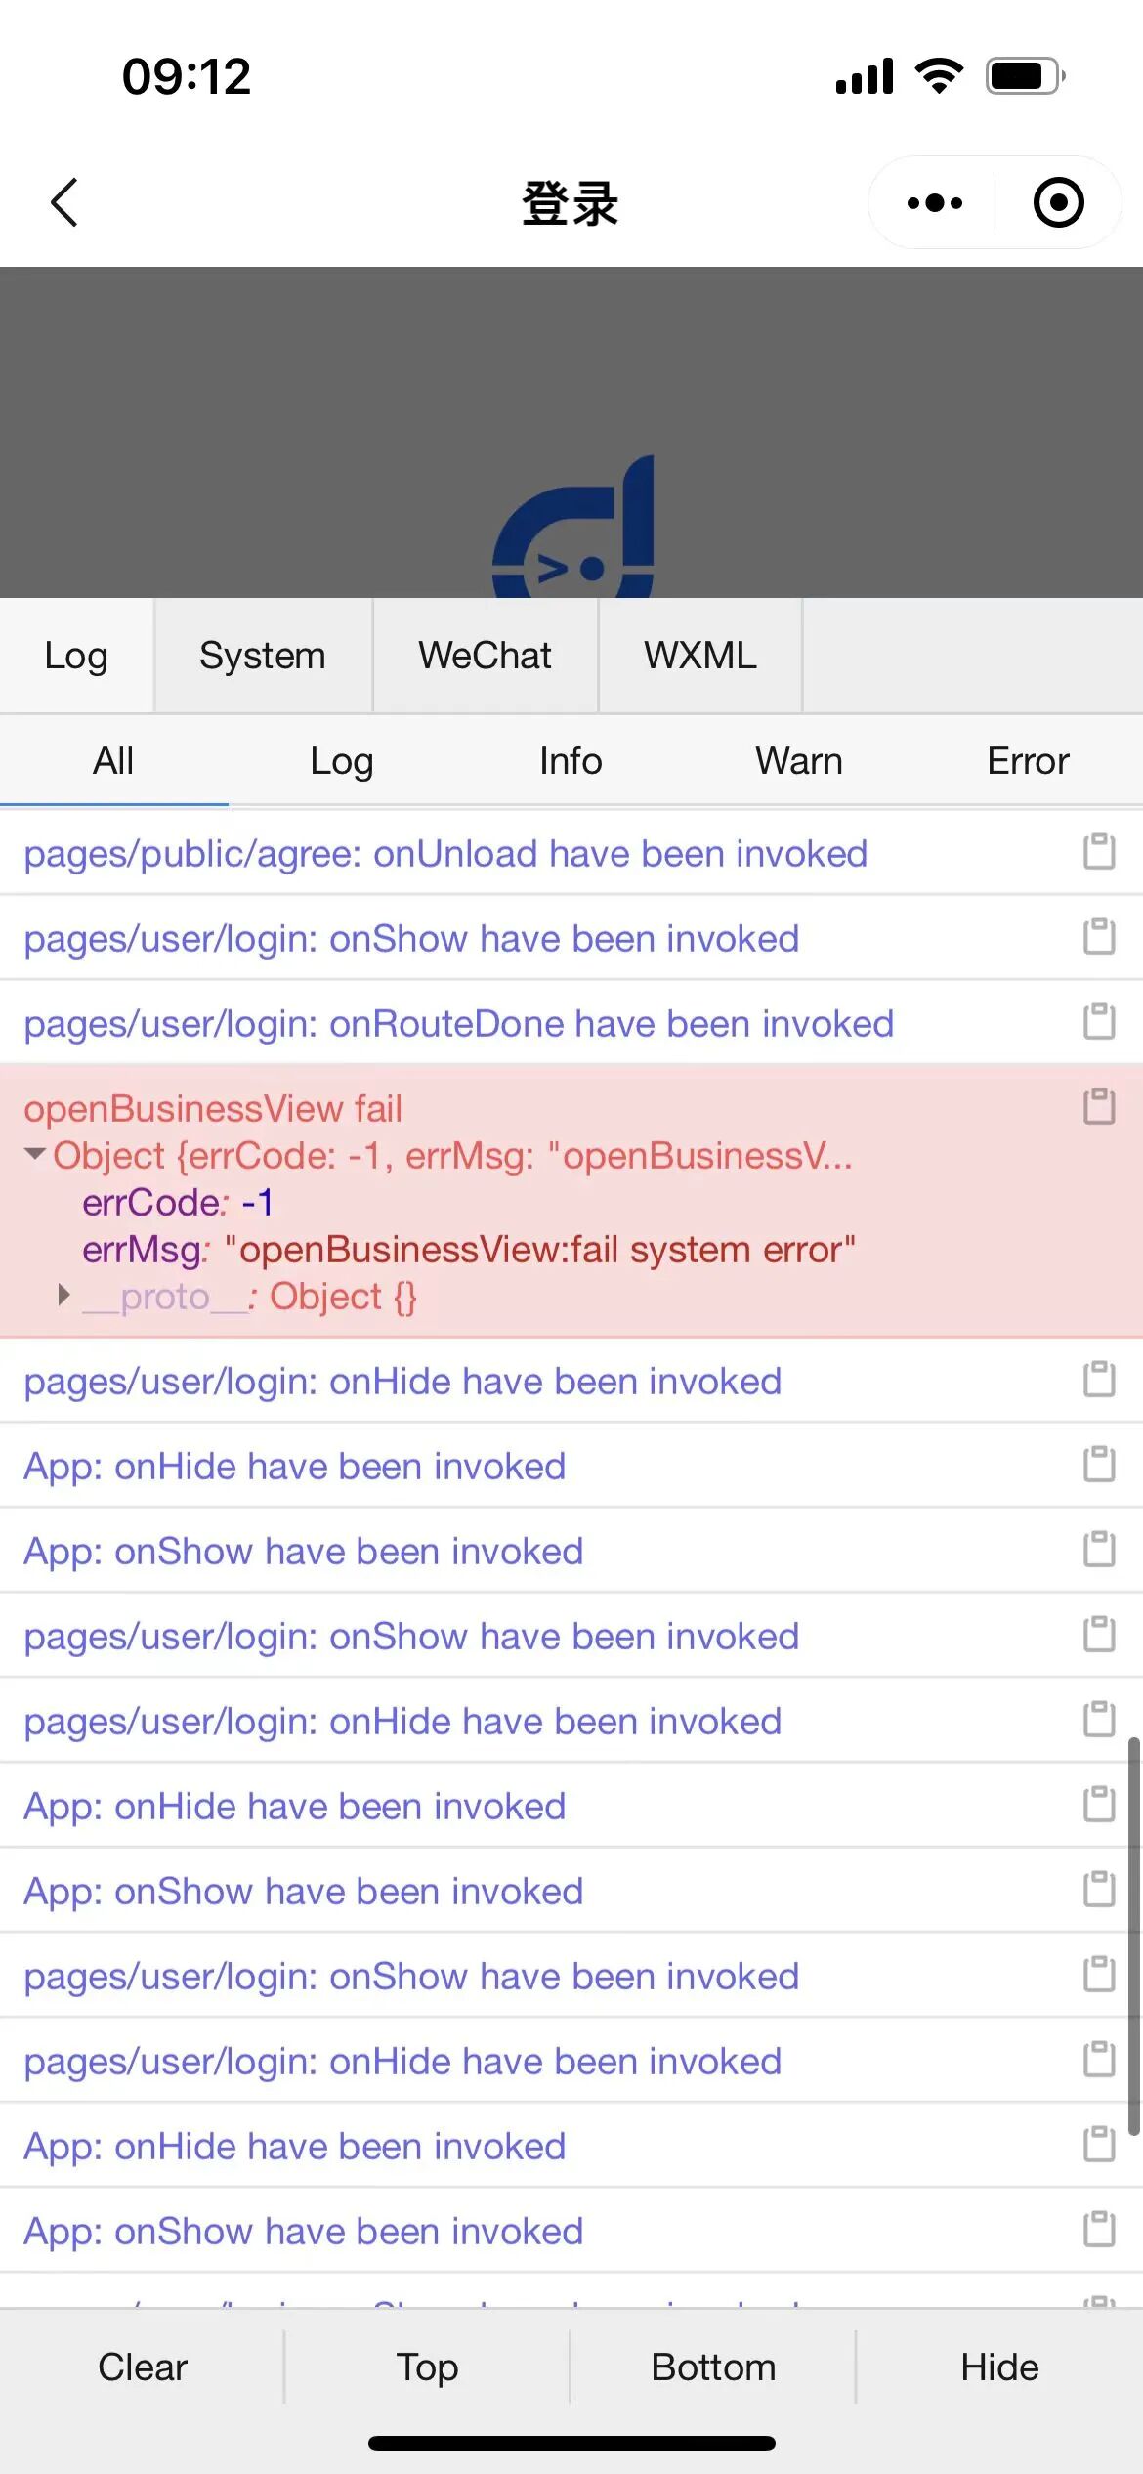Show only Warn level logs
1143x2474 pixels.
click(x=799, y=761)
